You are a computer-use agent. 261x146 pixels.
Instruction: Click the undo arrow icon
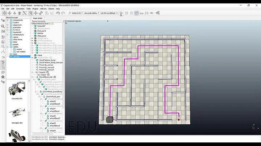(x=58, y=13)
